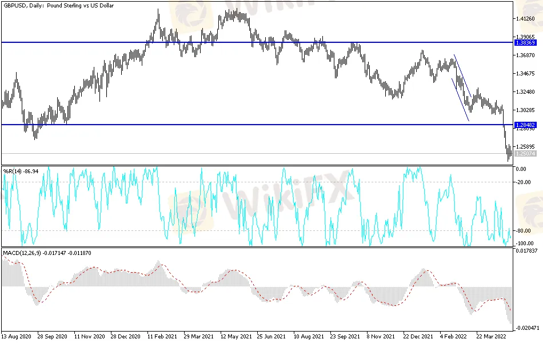
Task: Click the -20.00 level on Williams %R scale
Action: (x=522, y=182)
